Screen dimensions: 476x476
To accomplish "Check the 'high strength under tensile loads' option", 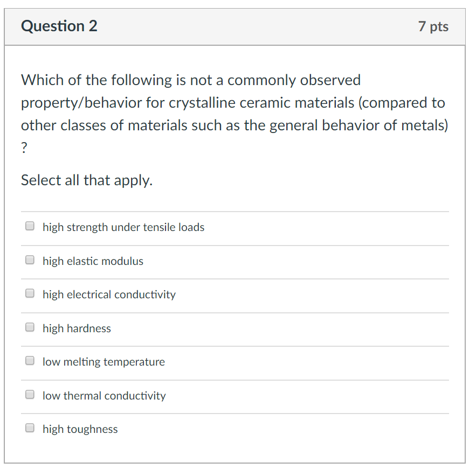I will pos(30,226).
